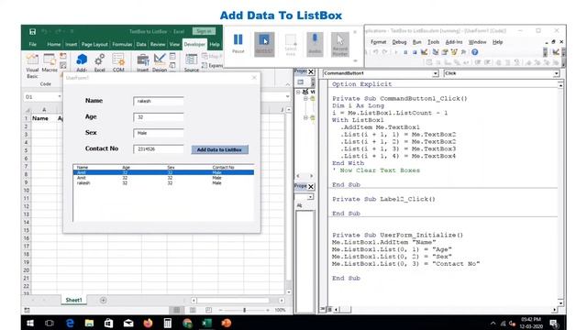Switch to the Home ribbon tab
Screen dimensions: 587x330
point(53,45)
